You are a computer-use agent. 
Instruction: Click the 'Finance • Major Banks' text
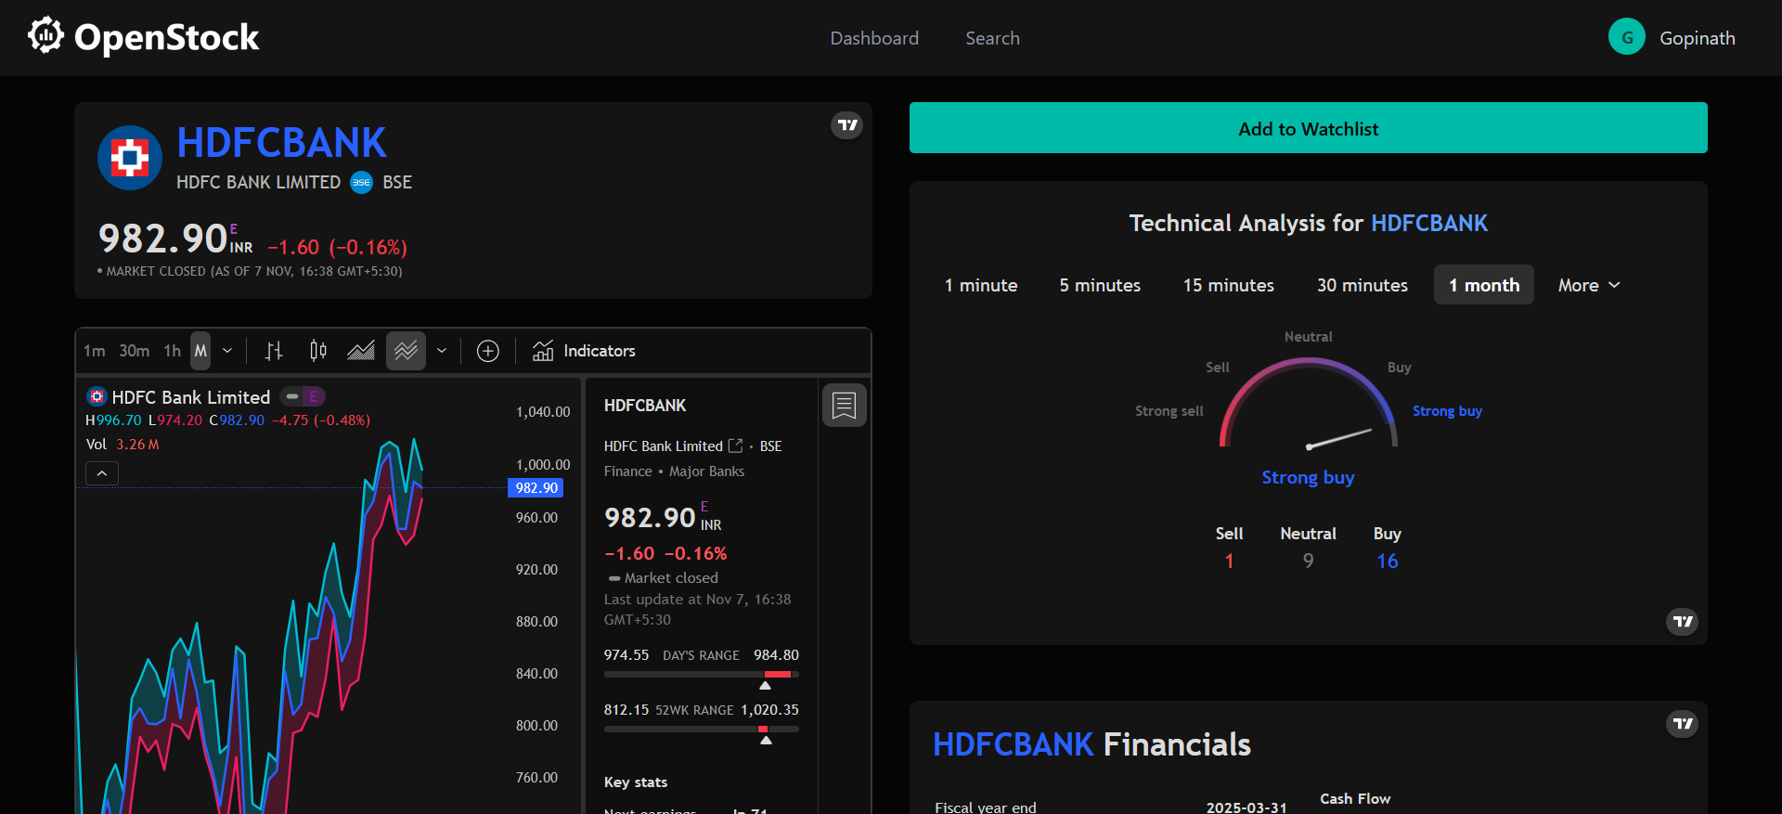pos(674,472)
